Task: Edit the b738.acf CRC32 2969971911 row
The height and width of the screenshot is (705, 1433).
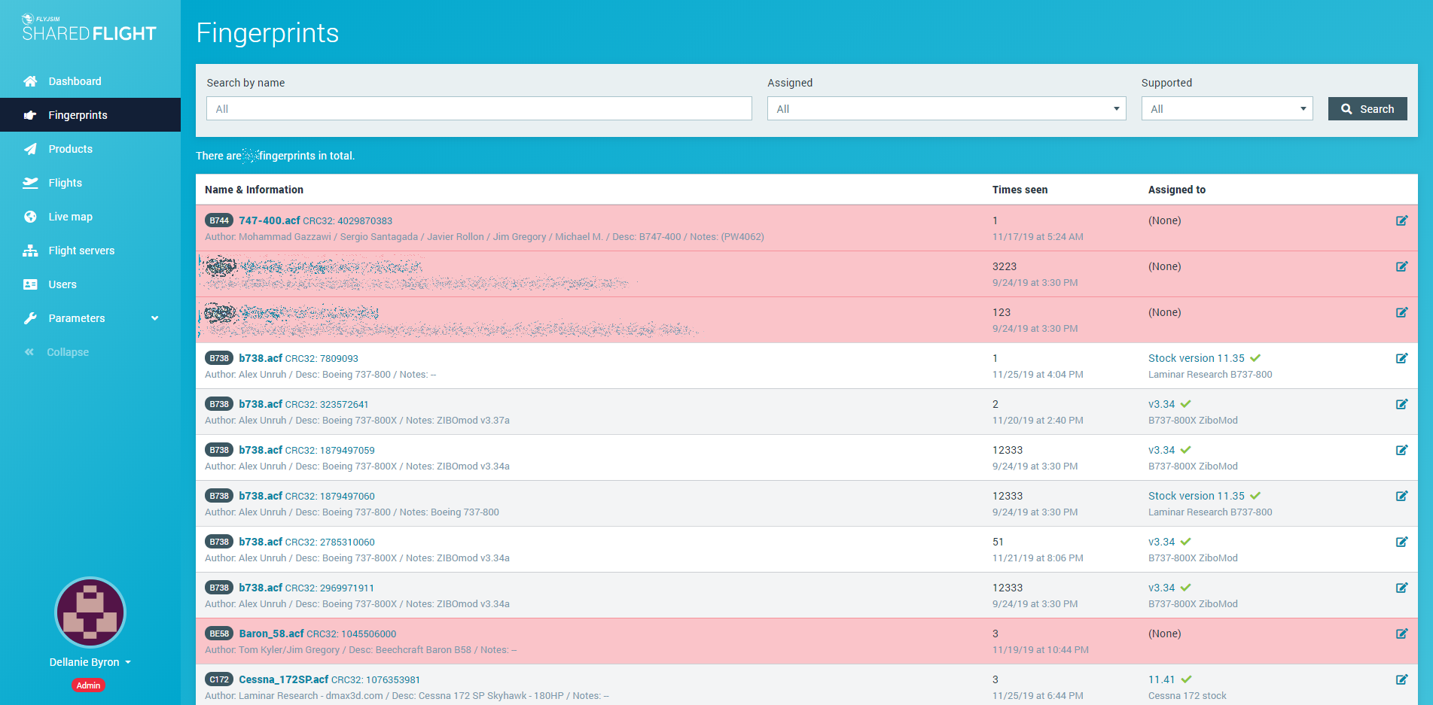Action: click(1401, 588)
